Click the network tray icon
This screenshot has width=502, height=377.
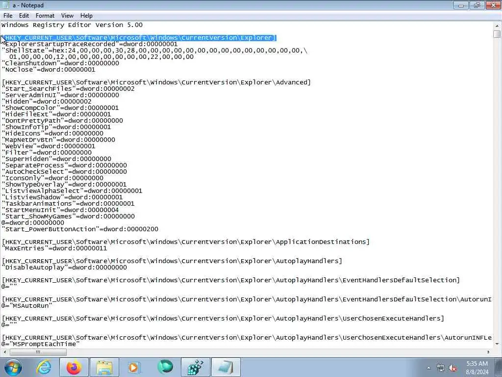pyautogui.click(x=441, y=368)
